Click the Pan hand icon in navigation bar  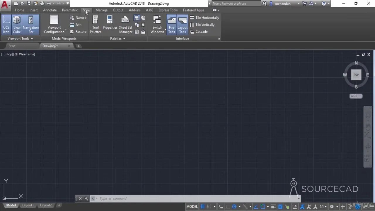pos(368,127)
